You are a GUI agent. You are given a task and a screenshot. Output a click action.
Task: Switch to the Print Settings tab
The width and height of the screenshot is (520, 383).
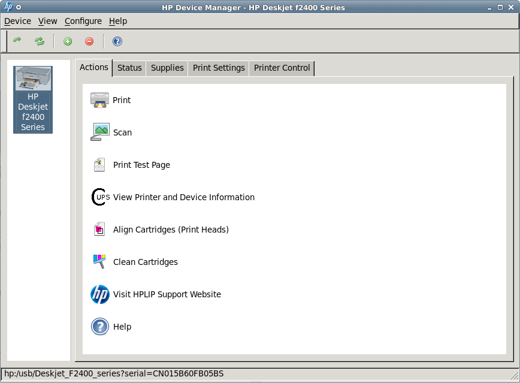[x=219, y=68]
